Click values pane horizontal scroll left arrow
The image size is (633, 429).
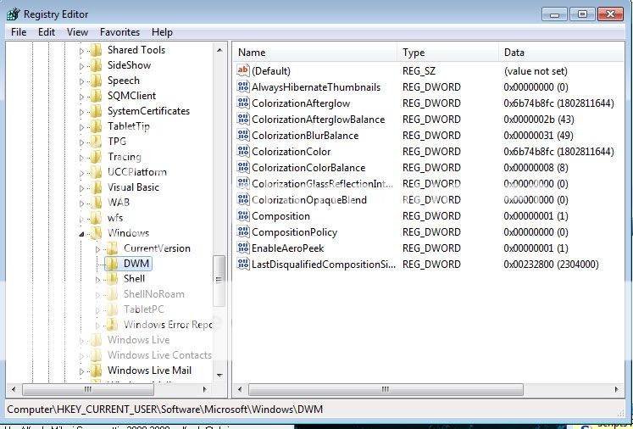[240, 389]
